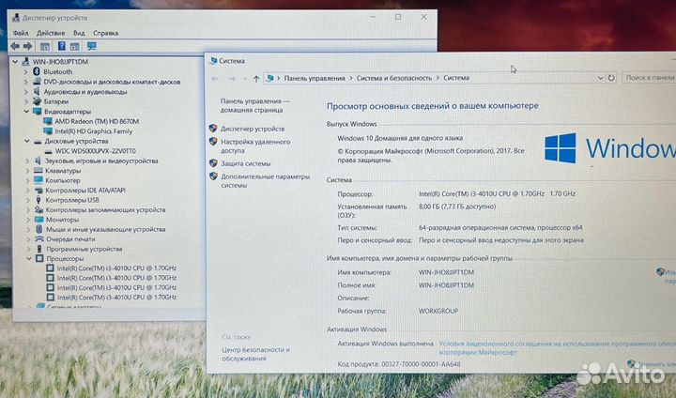Click the Back arrow in Device Manager toolbar
Screen dimensions: 676x398
tap(15, 46)
